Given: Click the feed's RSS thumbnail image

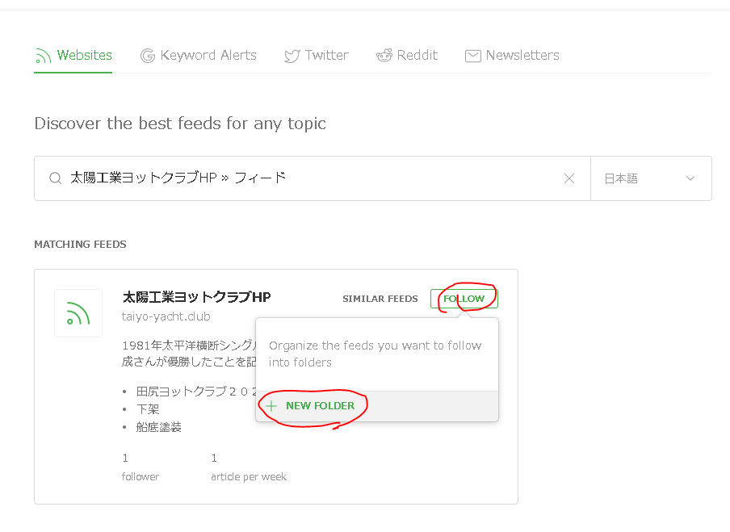Looking at the screenshot, I should coord(78,312).
